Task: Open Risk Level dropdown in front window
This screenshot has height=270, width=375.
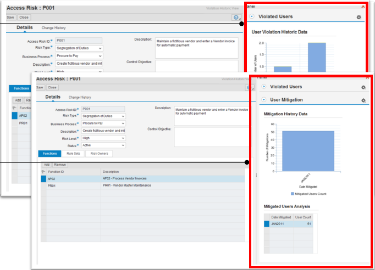Action: point(103,138)
